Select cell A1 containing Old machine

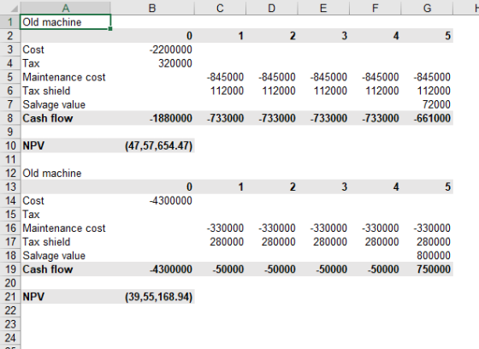click(x=65, y=22)
